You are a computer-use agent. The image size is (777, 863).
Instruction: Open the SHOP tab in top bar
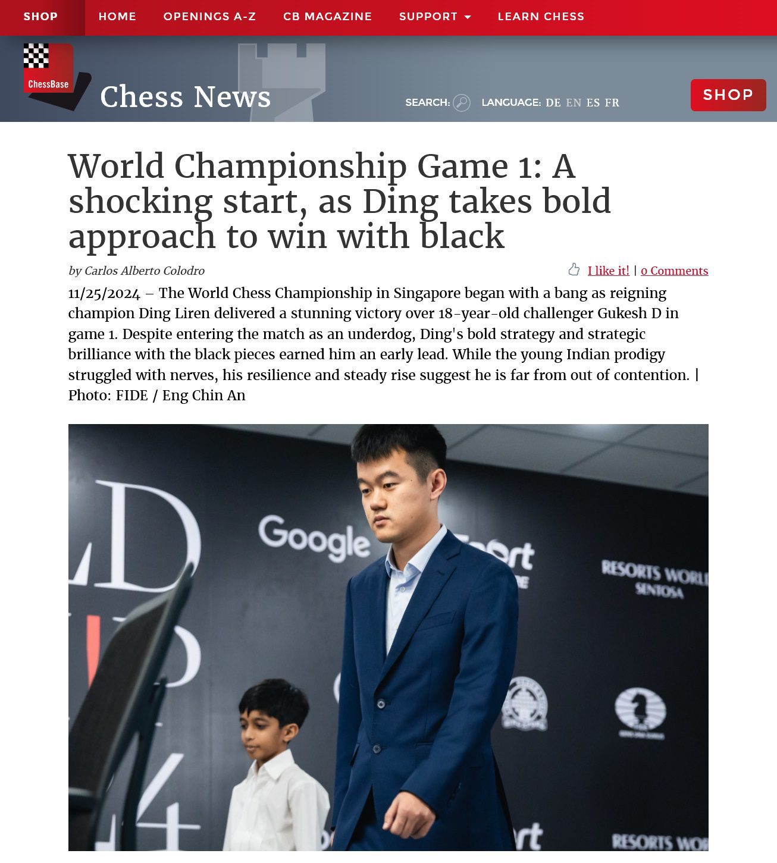pyautogui.click(x=40, y=17)
